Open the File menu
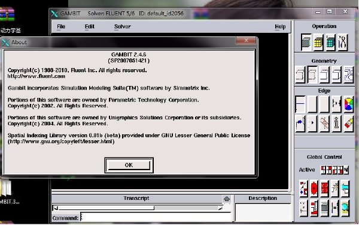 click(x=61, y=27)
